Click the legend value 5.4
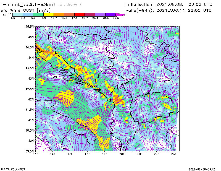 (x=33, y=18)
